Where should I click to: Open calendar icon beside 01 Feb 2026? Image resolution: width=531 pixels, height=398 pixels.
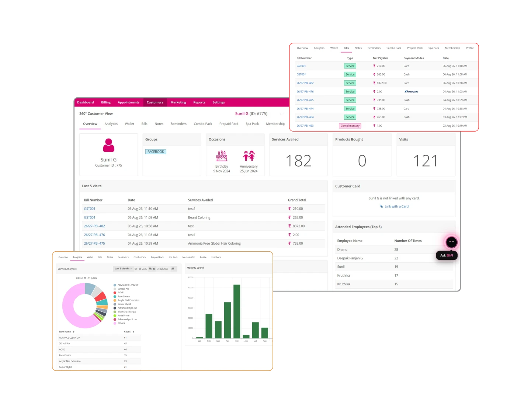pyautogui.click(x=150, y=269)
